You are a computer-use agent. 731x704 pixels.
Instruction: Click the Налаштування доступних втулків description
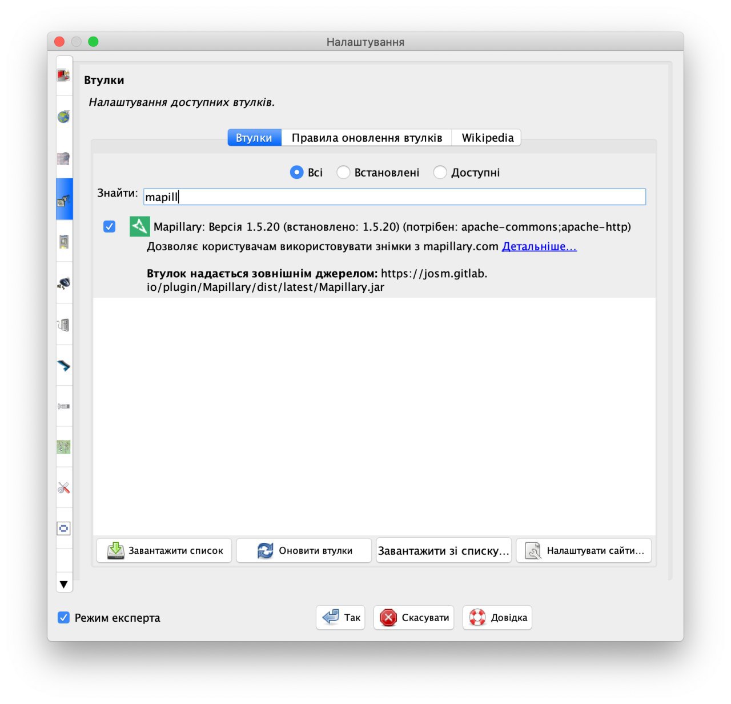182,102
